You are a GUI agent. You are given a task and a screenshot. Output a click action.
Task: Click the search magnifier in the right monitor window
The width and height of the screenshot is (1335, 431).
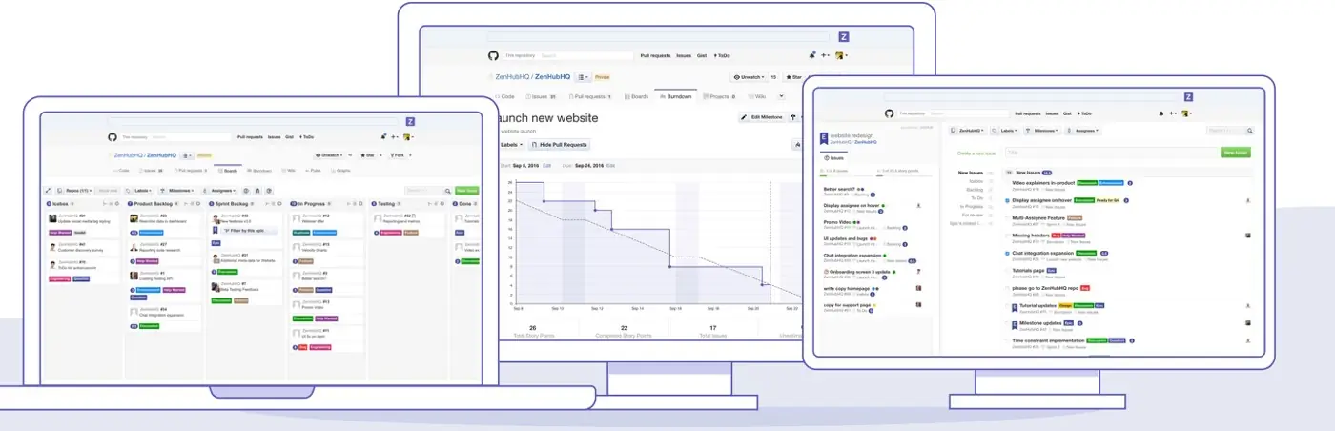coord(1249,131)
